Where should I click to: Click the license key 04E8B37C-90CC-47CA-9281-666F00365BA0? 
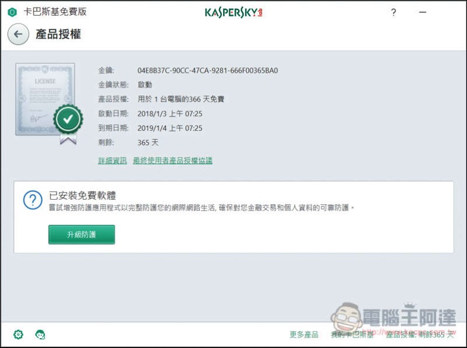[208, 71]
